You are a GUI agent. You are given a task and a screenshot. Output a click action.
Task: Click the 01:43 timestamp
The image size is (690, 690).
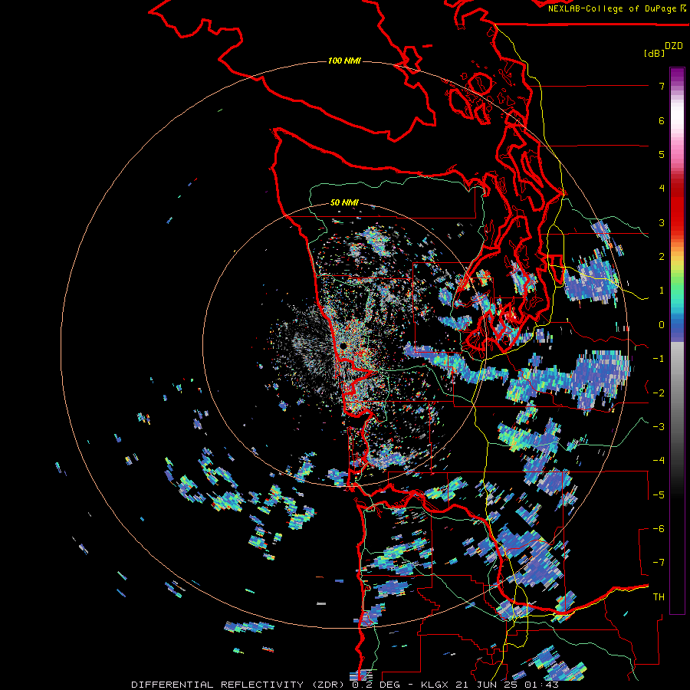540,685
